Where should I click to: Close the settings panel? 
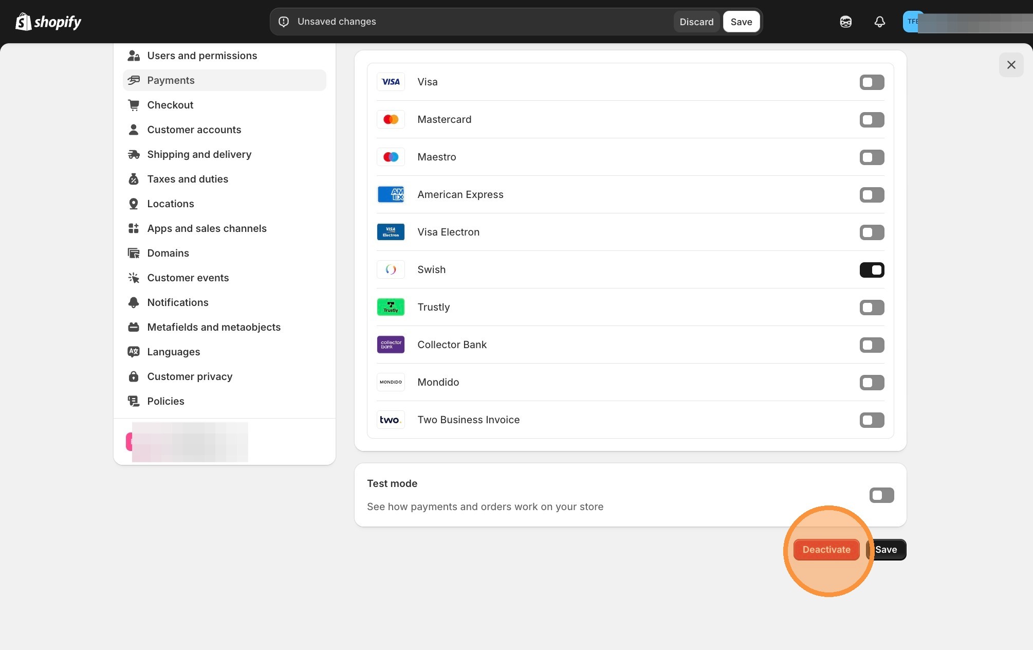(x=1011, y=65)
